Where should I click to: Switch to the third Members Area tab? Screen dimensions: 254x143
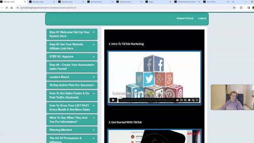tap(71, 2)
